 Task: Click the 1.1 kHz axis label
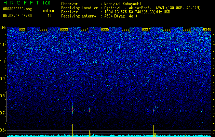click(x=3, y=45)
